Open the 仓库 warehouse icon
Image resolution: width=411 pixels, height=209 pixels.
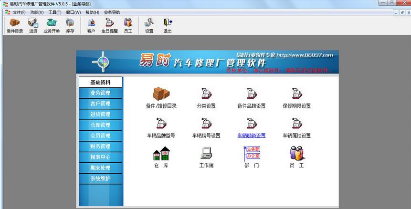pos(161,153)
